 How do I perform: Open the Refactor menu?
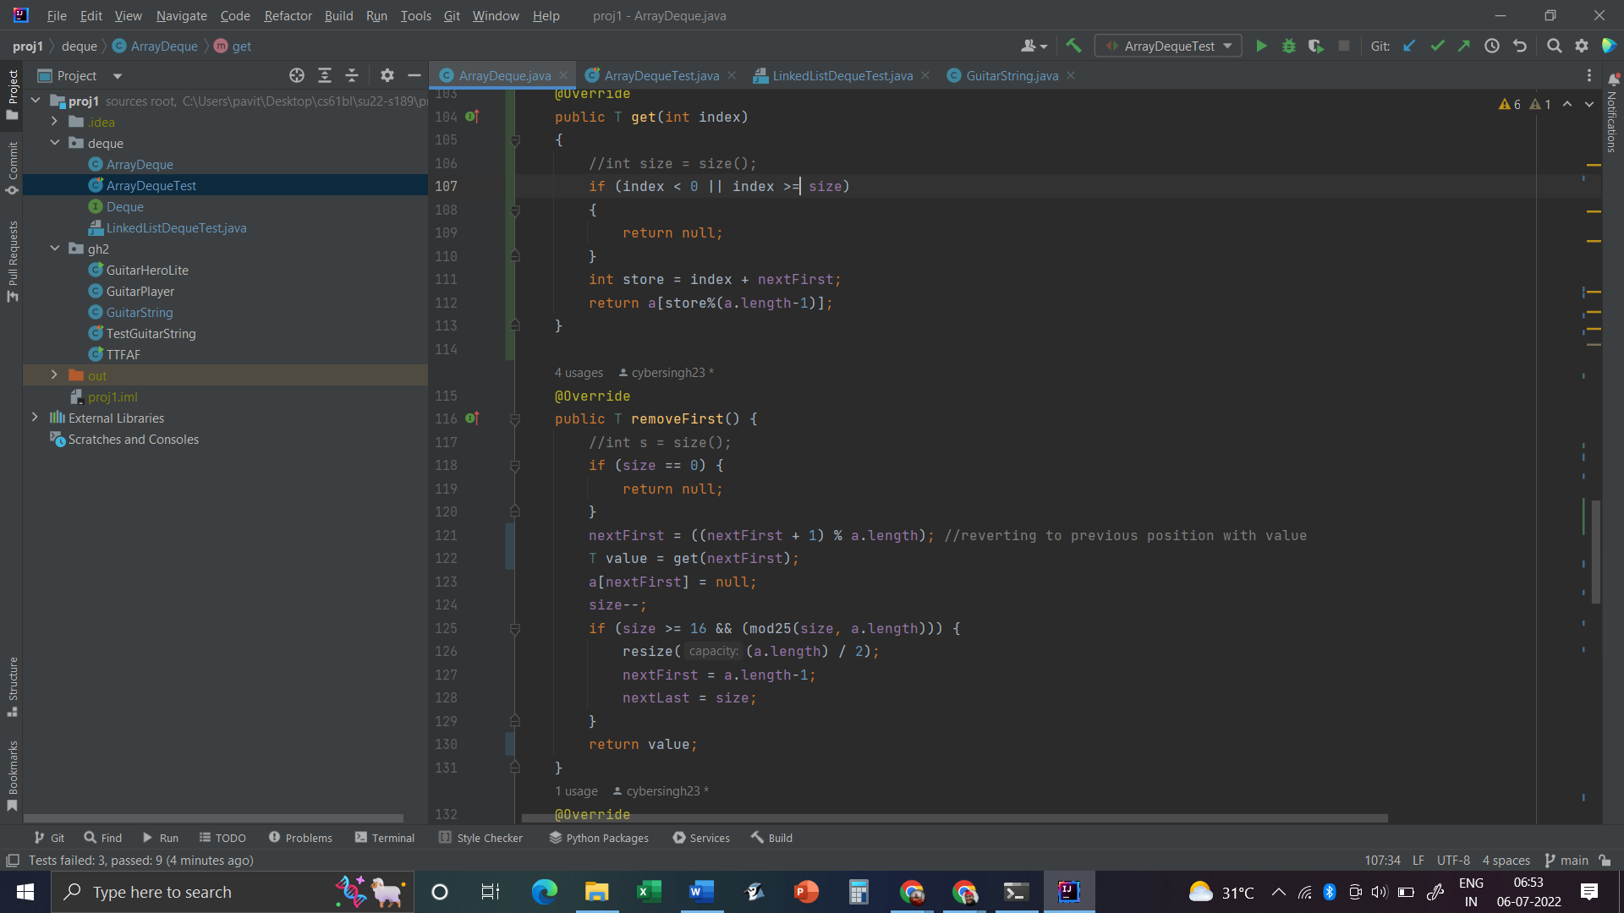[288, 16]
